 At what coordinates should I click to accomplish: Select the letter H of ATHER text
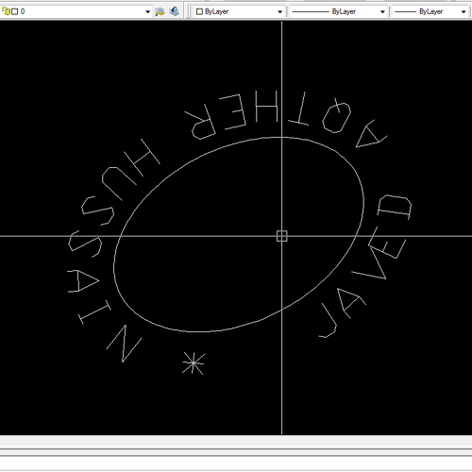tap(267, 107)
